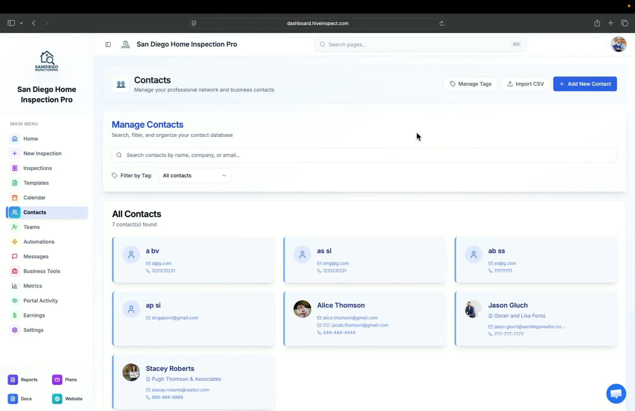Screen dimensions: 635x411
Task: Open the Plans shortcut
Action: click(x=65, y=379)
